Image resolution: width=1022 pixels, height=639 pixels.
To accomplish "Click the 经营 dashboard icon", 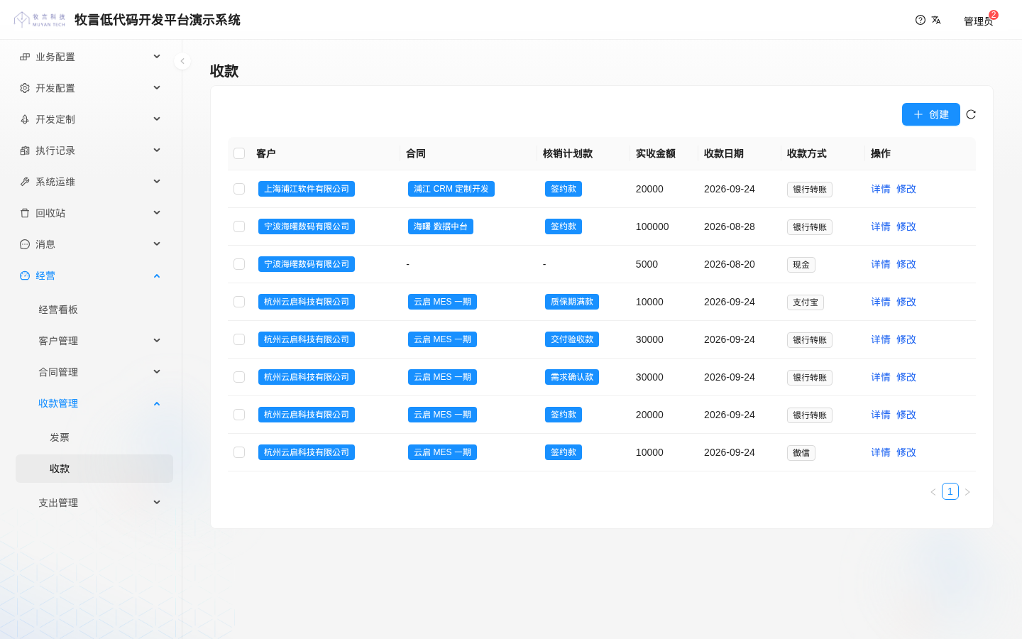I will point(25,275).
